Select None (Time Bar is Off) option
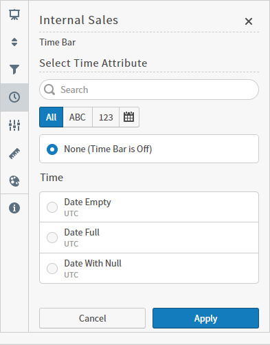This screenshot has height=345, width=270. tap(149, 149)
